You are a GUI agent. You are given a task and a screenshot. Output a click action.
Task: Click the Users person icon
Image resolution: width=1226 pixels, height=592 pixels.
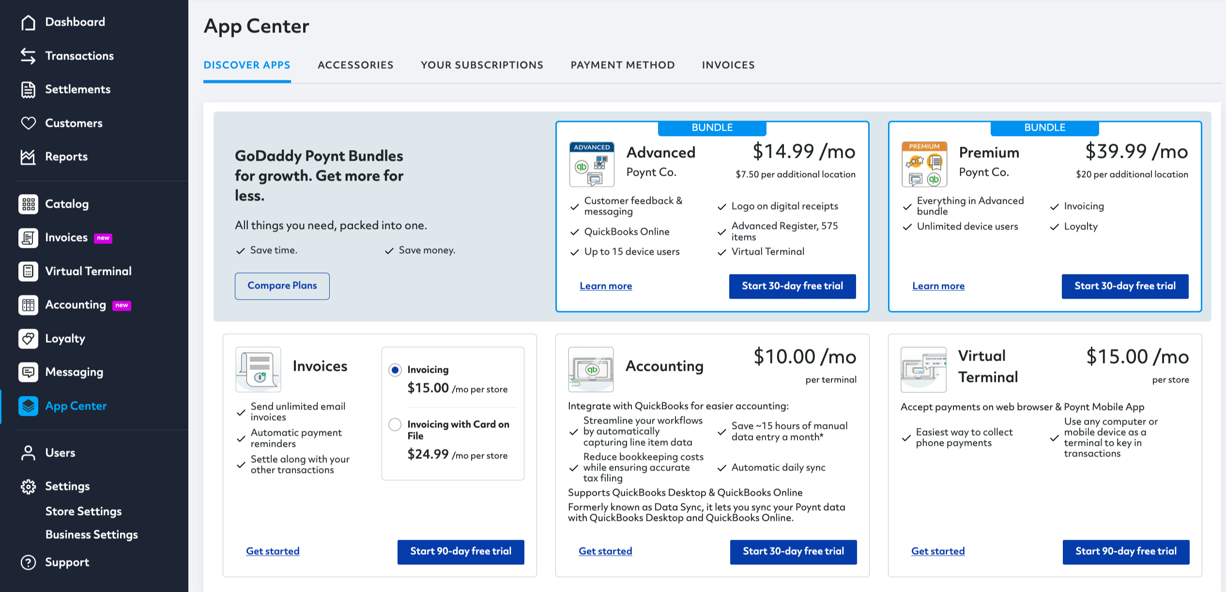point(28,453)
